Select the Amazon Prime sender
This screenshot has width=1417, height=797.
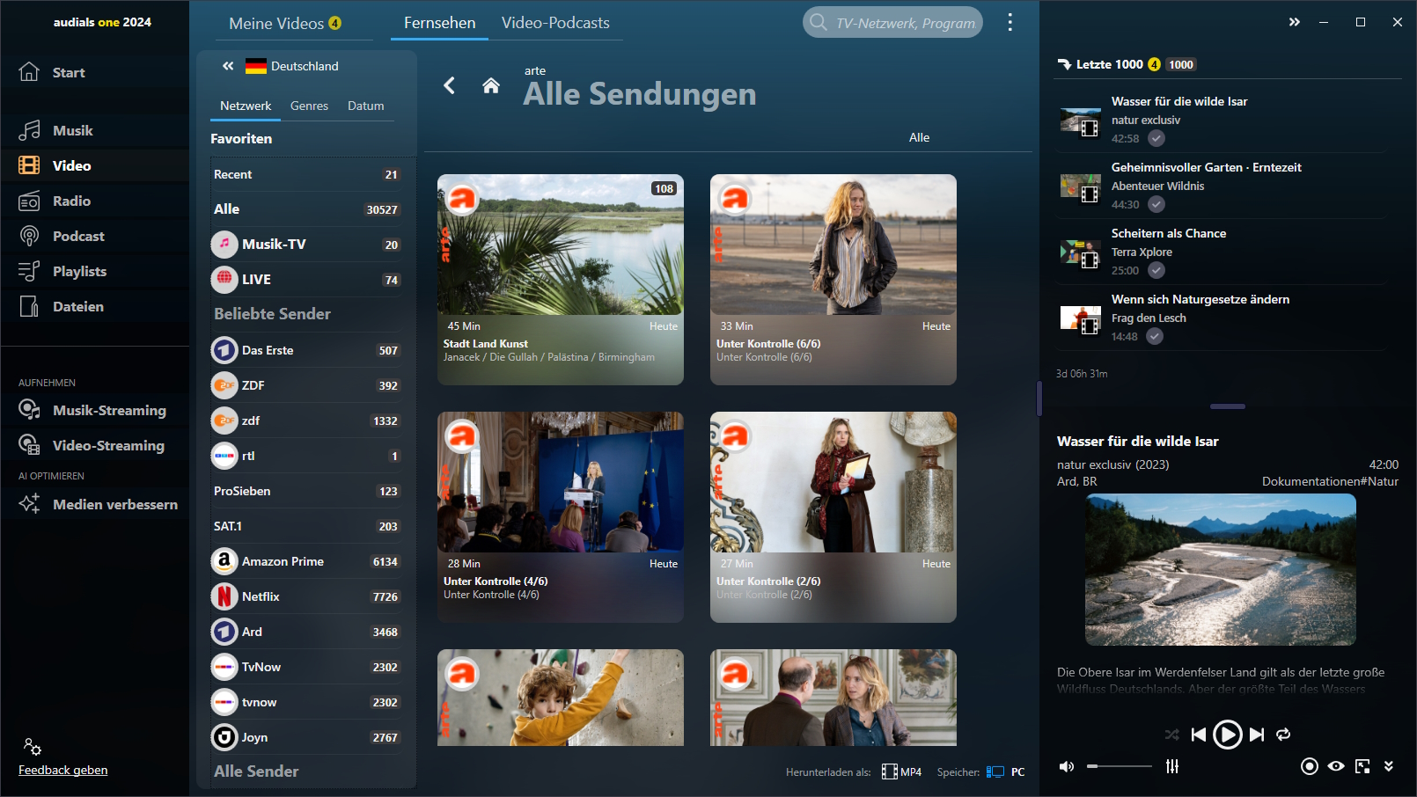[x=305, y=561]
